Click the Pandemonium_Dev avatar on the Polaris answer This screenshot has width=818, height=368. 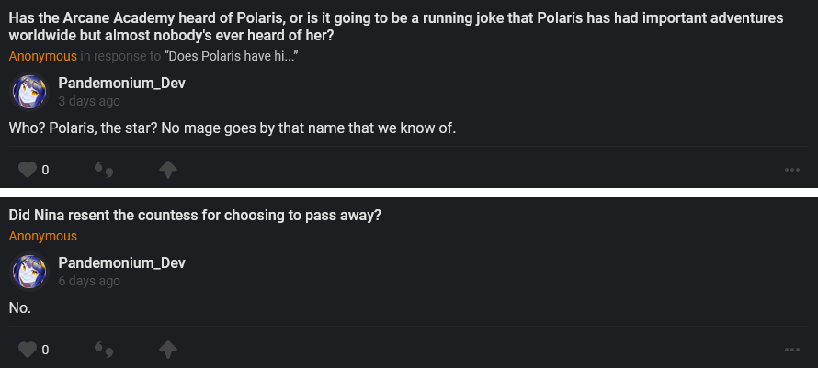point(28,92)
